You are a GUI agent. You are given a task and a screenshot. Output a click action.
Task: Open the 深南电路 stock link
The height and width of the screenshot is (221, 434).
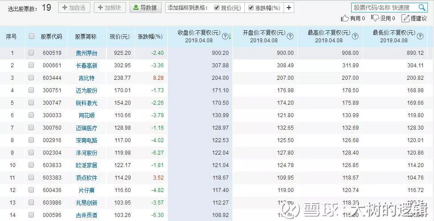(86, 140)
